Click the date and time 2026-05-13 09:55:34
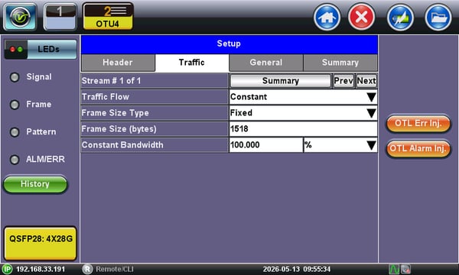 (x=297, y=269)
